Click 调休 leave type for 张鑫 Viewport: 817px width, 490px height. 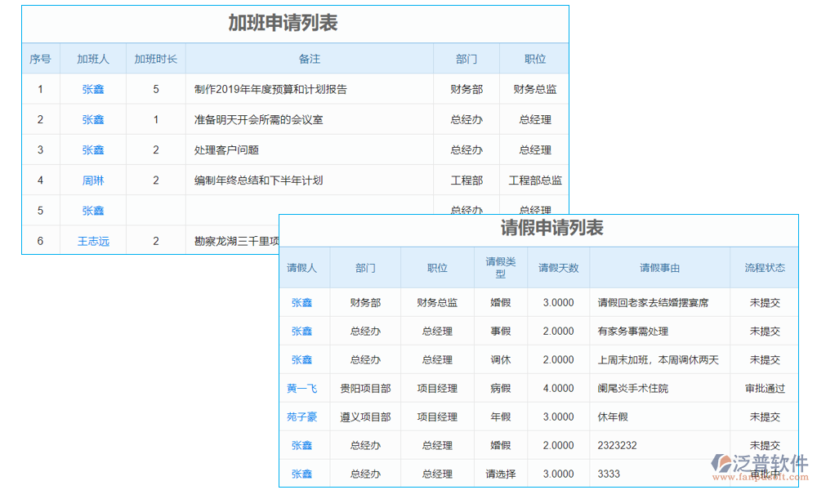click(x=500, y=359)
